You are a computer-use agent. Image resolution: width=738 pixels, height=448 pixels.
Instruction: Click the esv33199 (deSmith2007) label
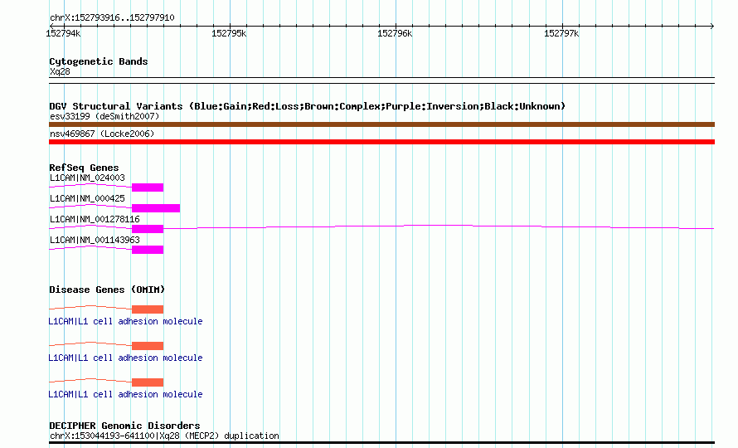pos(104,116)
